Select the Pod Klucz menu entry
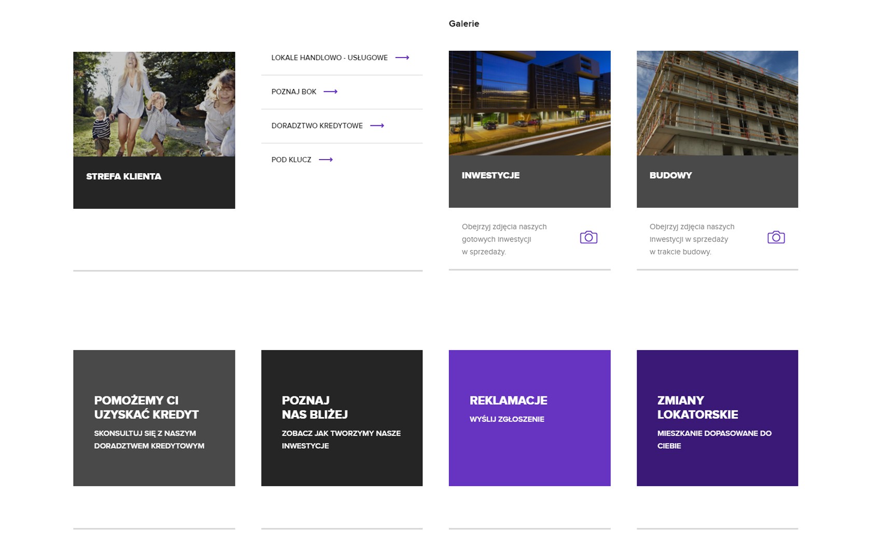871x544 pixels. 291,160
